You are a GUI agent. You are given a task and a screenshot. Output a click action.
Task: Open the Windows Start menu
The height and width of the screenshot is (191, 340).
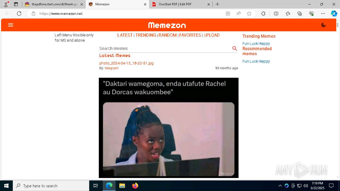pos(6,186)
